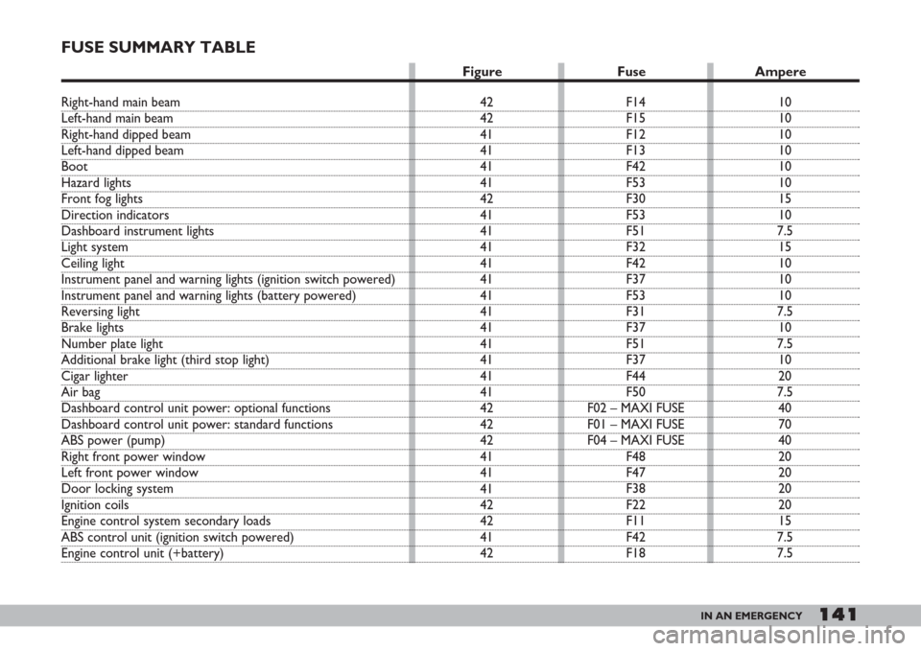Click the page number 141

click(838, 615)
